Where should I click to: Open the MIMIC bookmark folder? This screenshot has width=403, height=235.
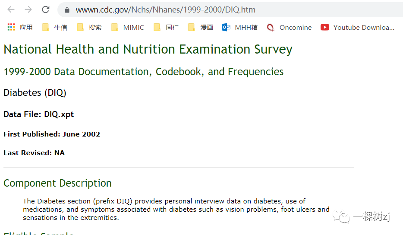click(128, 27)
